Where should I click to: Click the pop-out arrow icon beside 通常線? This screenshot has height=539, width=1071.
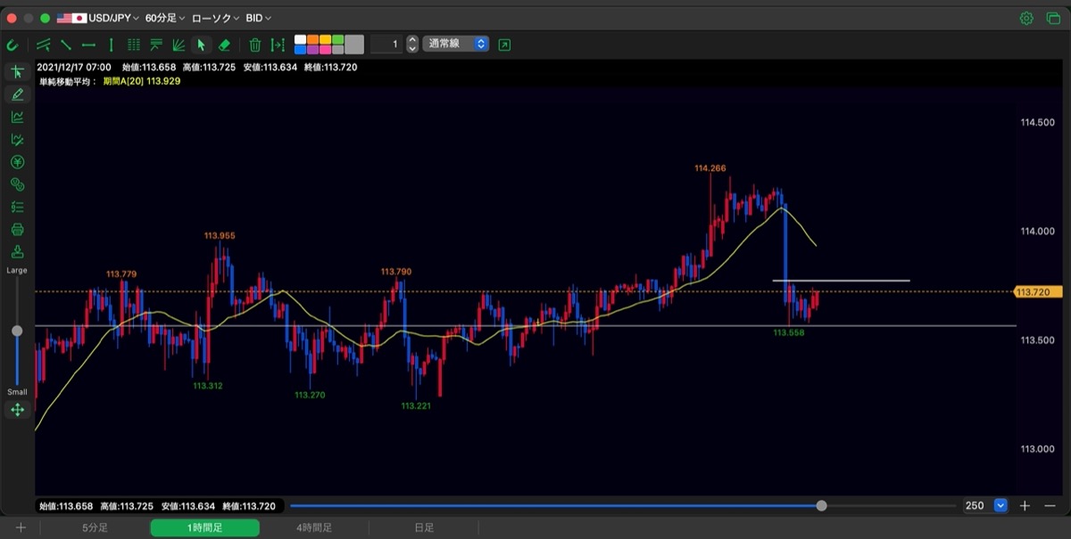pos(505,45)
